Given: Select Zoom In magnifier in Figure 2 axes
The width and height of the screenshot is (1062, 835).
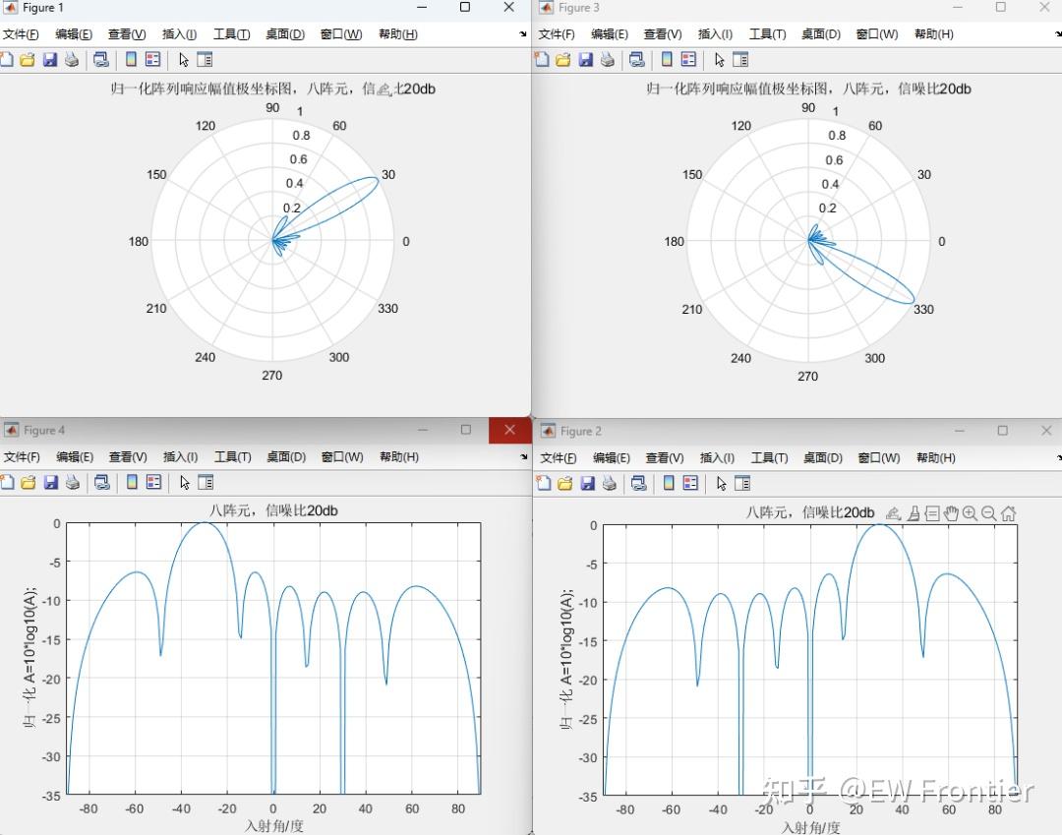Looking at the screenshot, I should click(970, 514).
